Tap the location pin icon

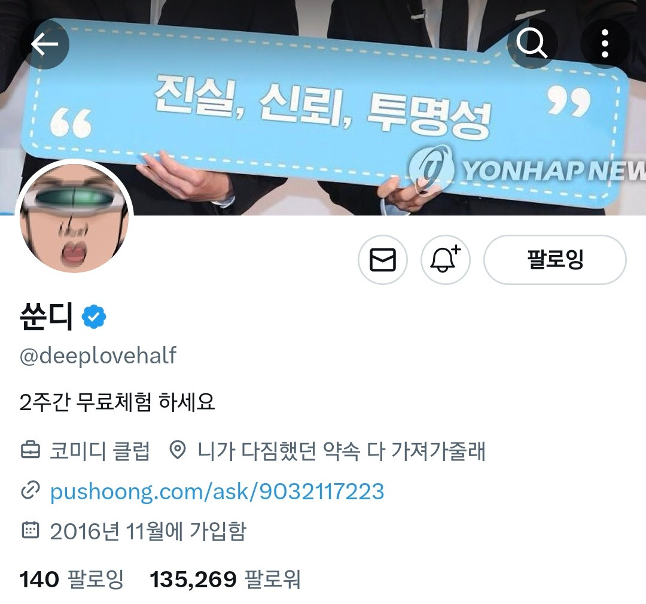coord(178,450)
